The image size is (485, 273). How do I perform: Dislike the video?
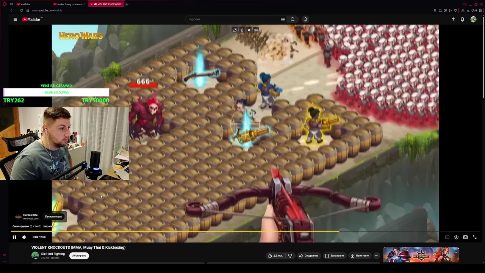tap(290, 256)
